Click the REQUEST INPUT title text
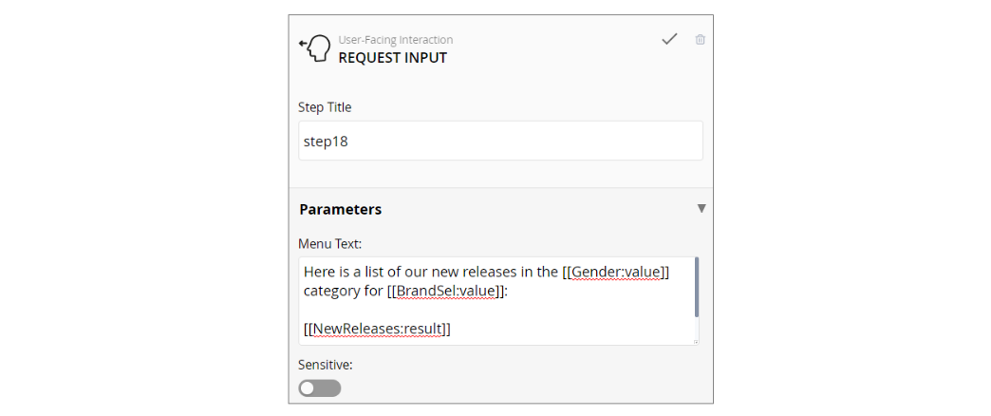Viewport: 991px width, 416px height. [x=392, y=58]
